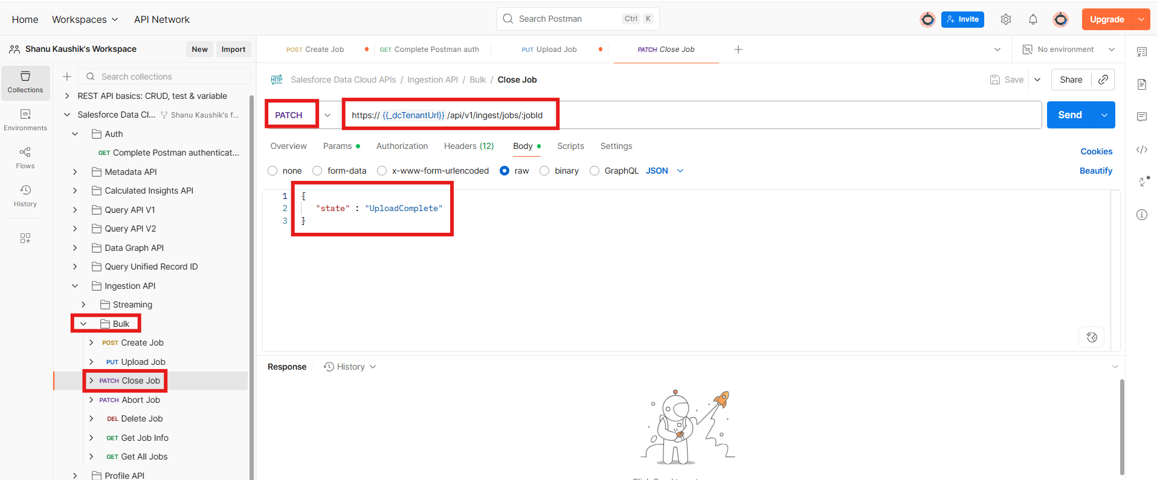Open the Upload Job request tab
Screen dimensions: 1157x480
click(549, 49)
